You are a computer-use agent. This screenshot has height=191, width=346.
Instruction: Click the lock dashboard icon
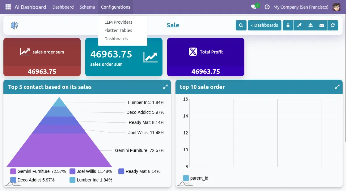[288, 25]
